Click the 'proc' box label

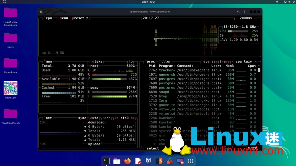point(151,61)
